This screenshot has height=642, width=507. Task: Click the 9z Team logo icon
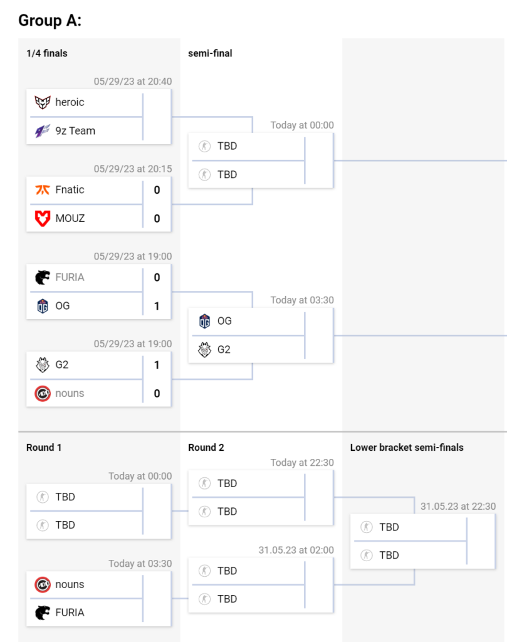click(x=43, y=130)
